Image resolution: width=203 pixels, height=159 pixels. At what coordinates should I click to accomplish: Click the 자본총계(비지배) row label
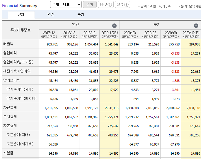tap(20, 144)
